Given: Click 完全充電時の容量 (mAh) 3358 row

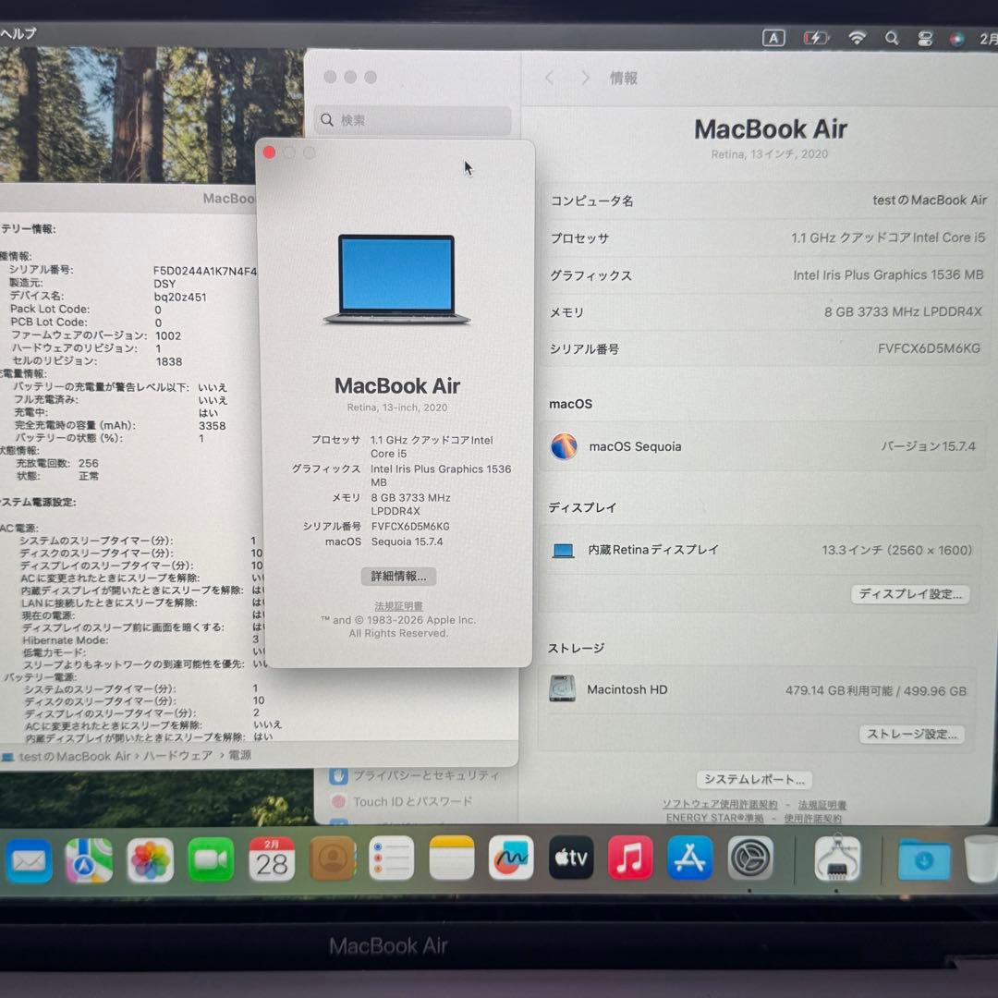Looking at the screenshot, I should click(x=120, y=425).
